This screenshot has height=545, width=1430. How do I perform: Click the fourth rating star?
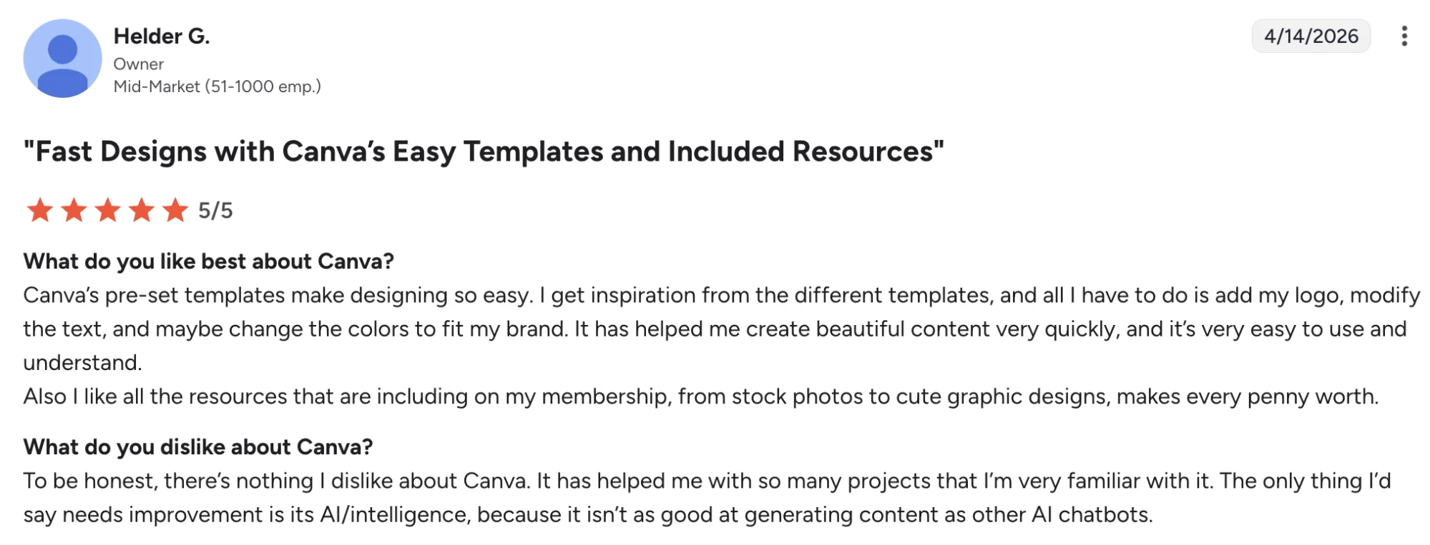coord(141,210)
